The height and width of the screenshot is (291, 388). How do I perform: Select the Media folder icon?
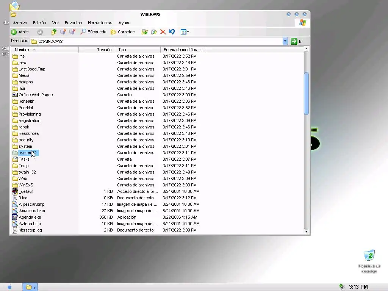pos(15,75)
